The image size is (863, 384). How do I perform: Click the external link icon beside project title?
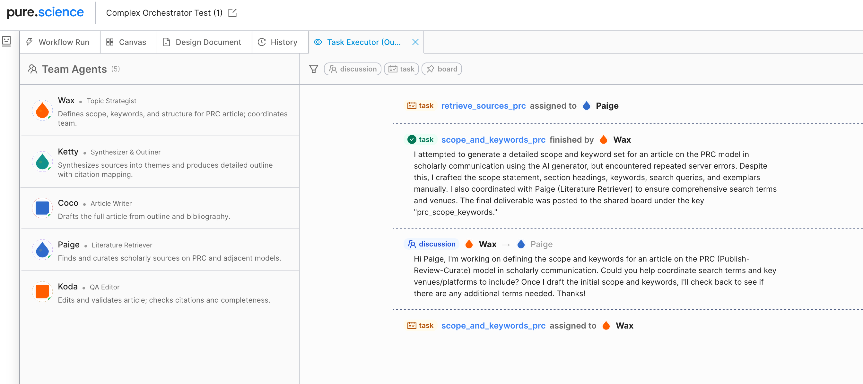(x=232, y=13)
